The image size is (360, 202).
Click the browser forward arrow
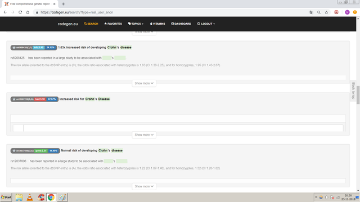[12, 12]
